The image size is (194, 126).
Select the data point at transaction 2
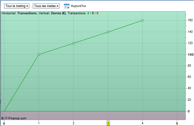click(x=73, y=43)
